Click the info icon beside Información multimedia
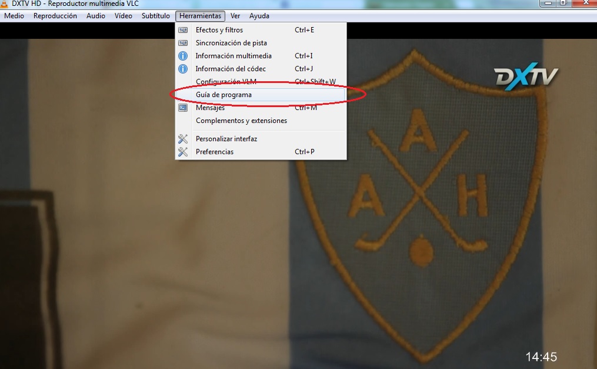Image resolution: width=597 pixels, height=369 pixels. (x=183, y=56)
